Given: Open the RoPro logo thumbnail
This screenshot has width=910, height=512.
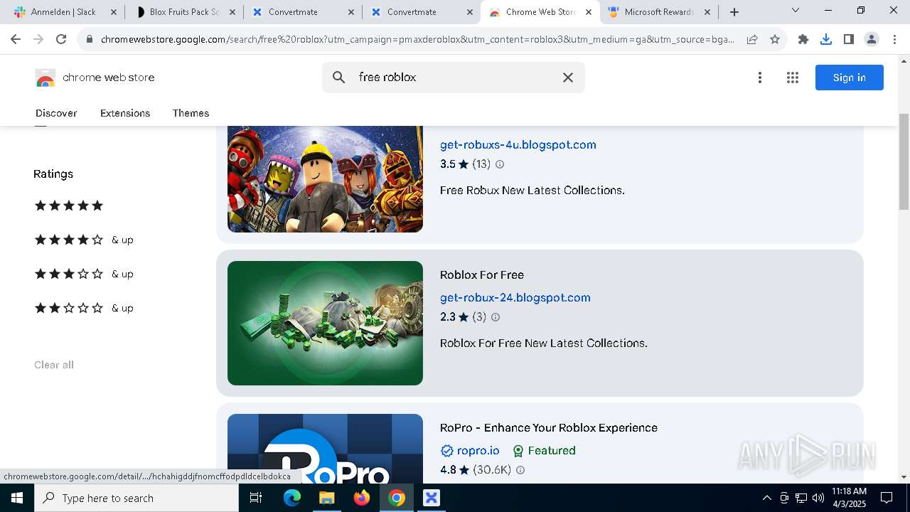Looking at the screenshot, I should 325,449.
